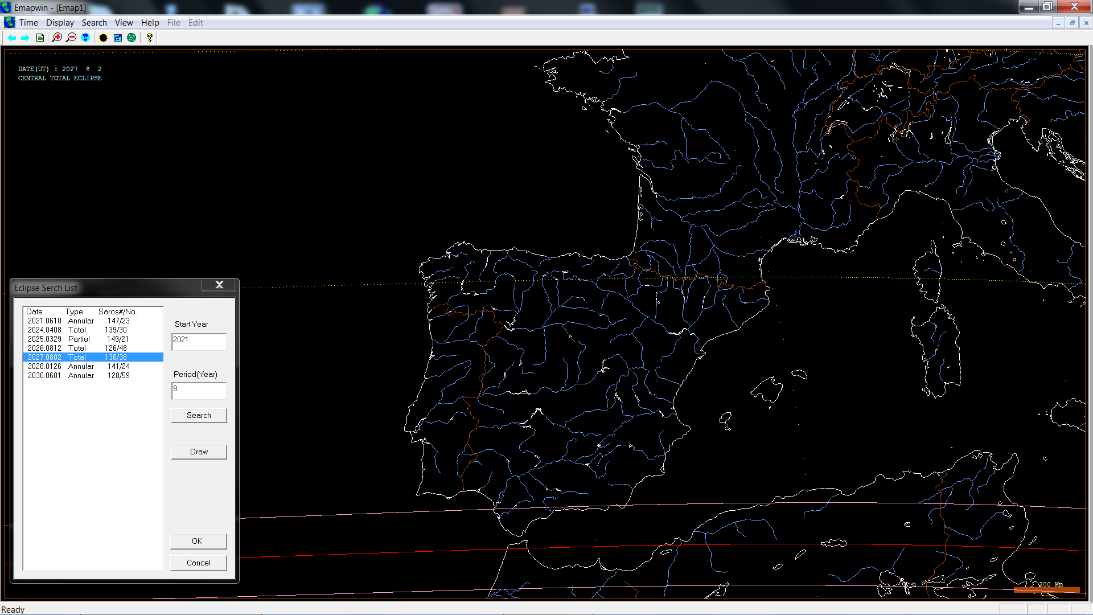Close the Eclipse Serch List dialog
The height and width of the screenshot is (615, 1093).
(219, 285)
